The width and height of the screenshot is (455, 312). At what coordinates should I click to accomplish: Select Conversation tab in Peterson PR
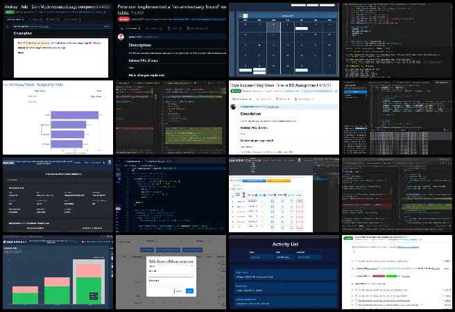130,28
